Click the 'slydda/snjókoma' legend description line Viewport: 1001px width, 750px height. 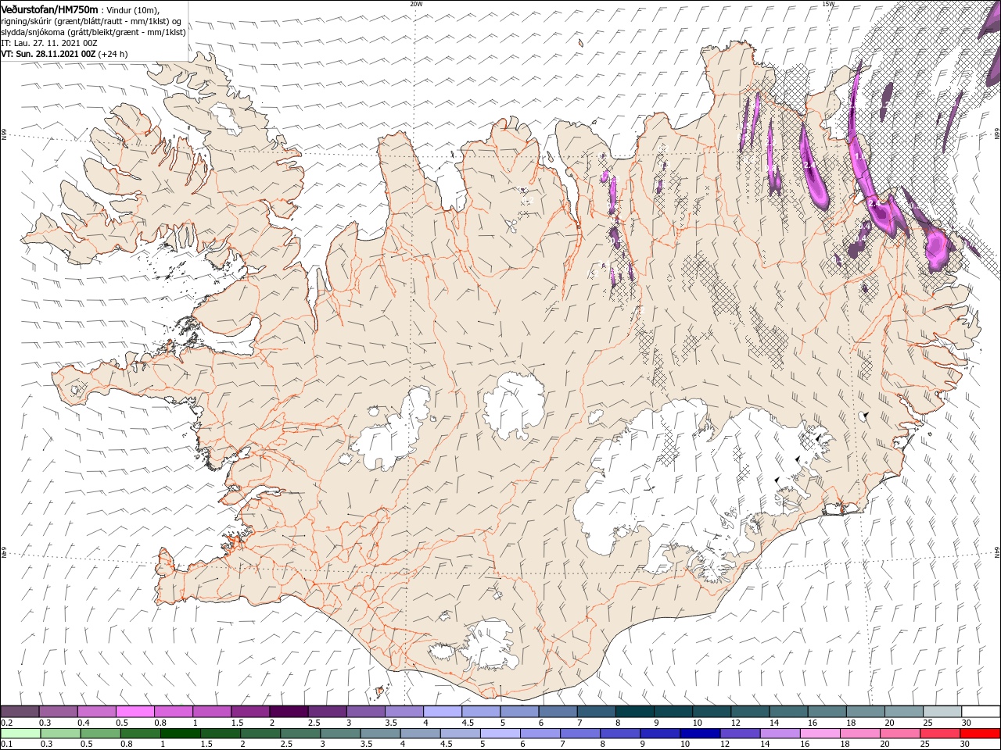[x=93, y=32]
